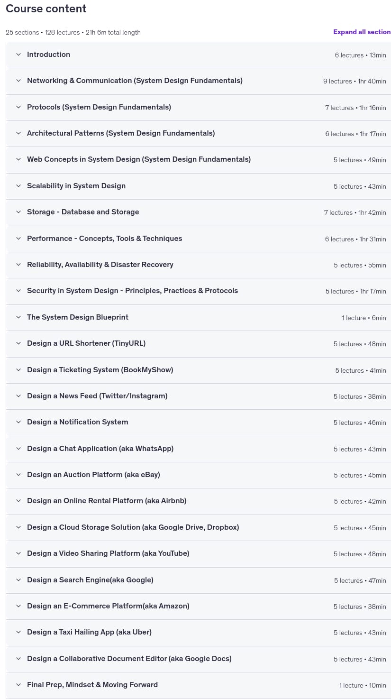Image resolution: width=391 pixels, height=699 pixels.
Task: Open Design a News Feed section title
Action: (x=97, y=396)
